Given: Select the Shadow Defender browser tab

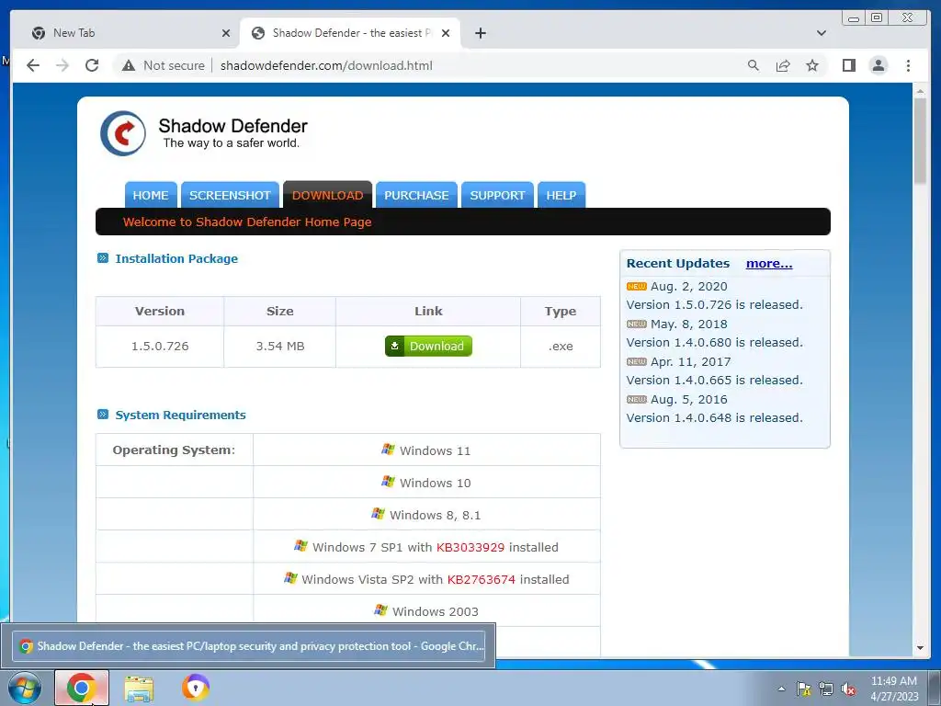Looking at the screenshot, I should tap(350, 33).
